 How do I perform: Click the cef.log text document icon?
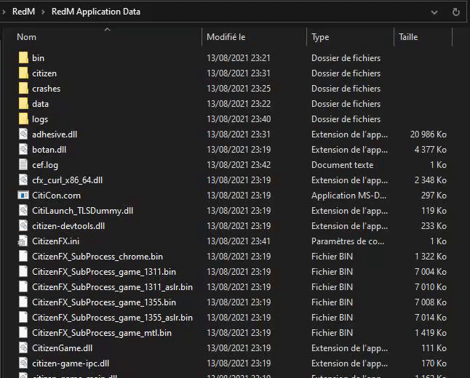(23, 165)
